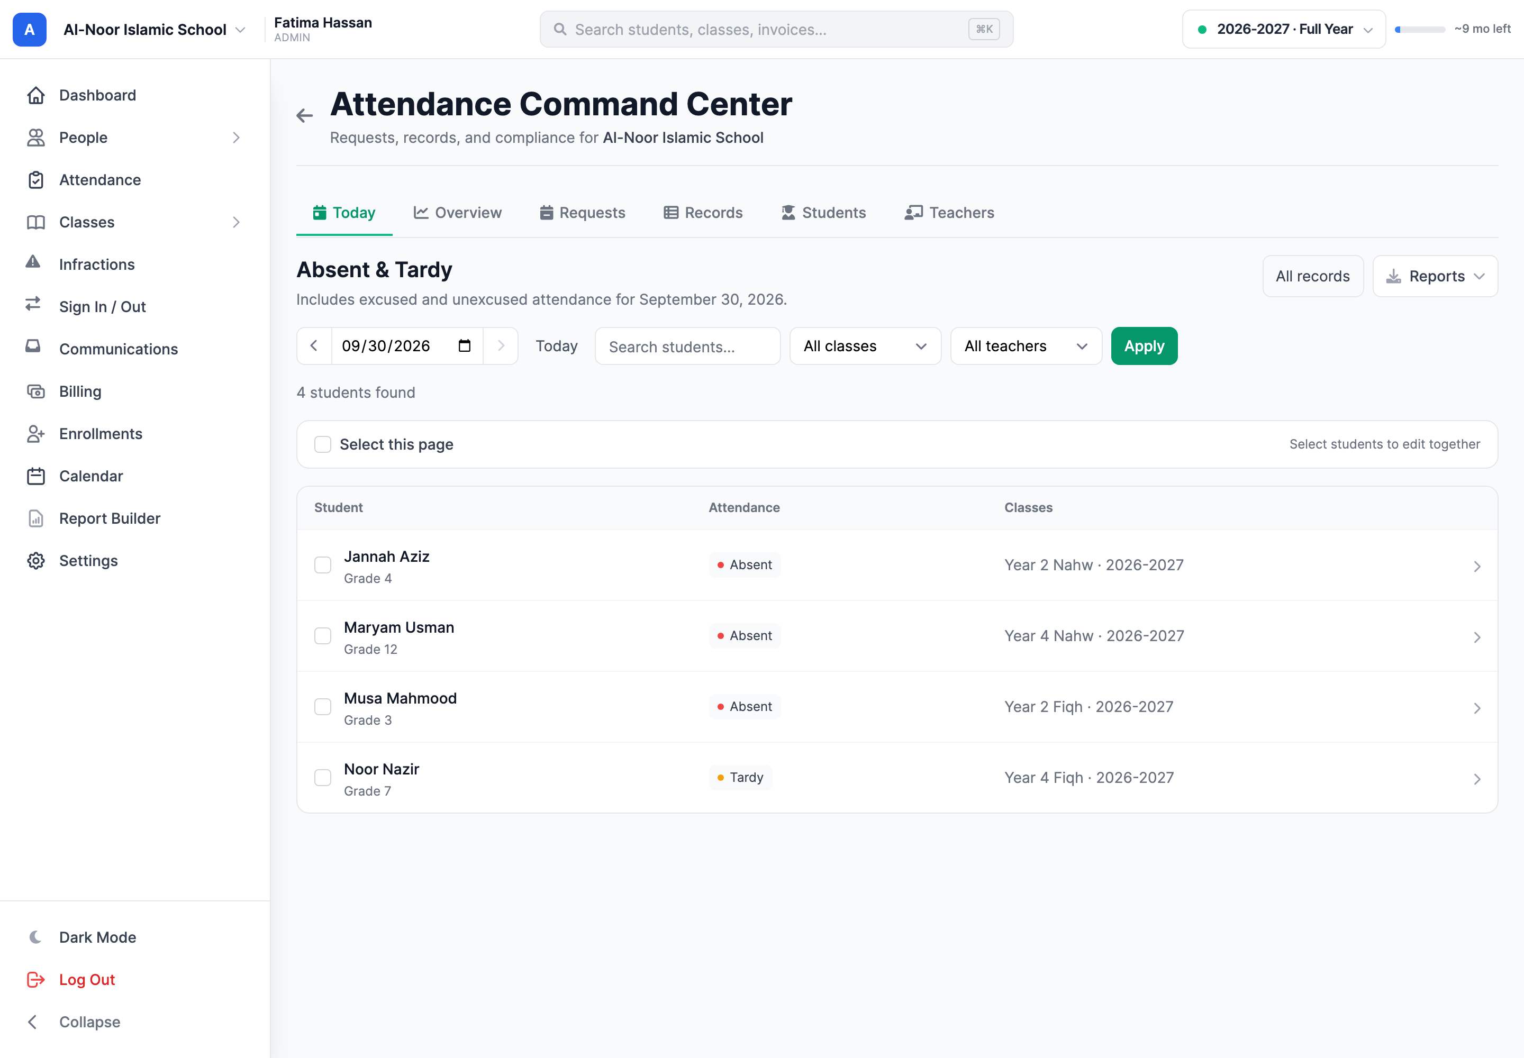Click the Log Out icon

pyautogui.click(x=36, y=980)
